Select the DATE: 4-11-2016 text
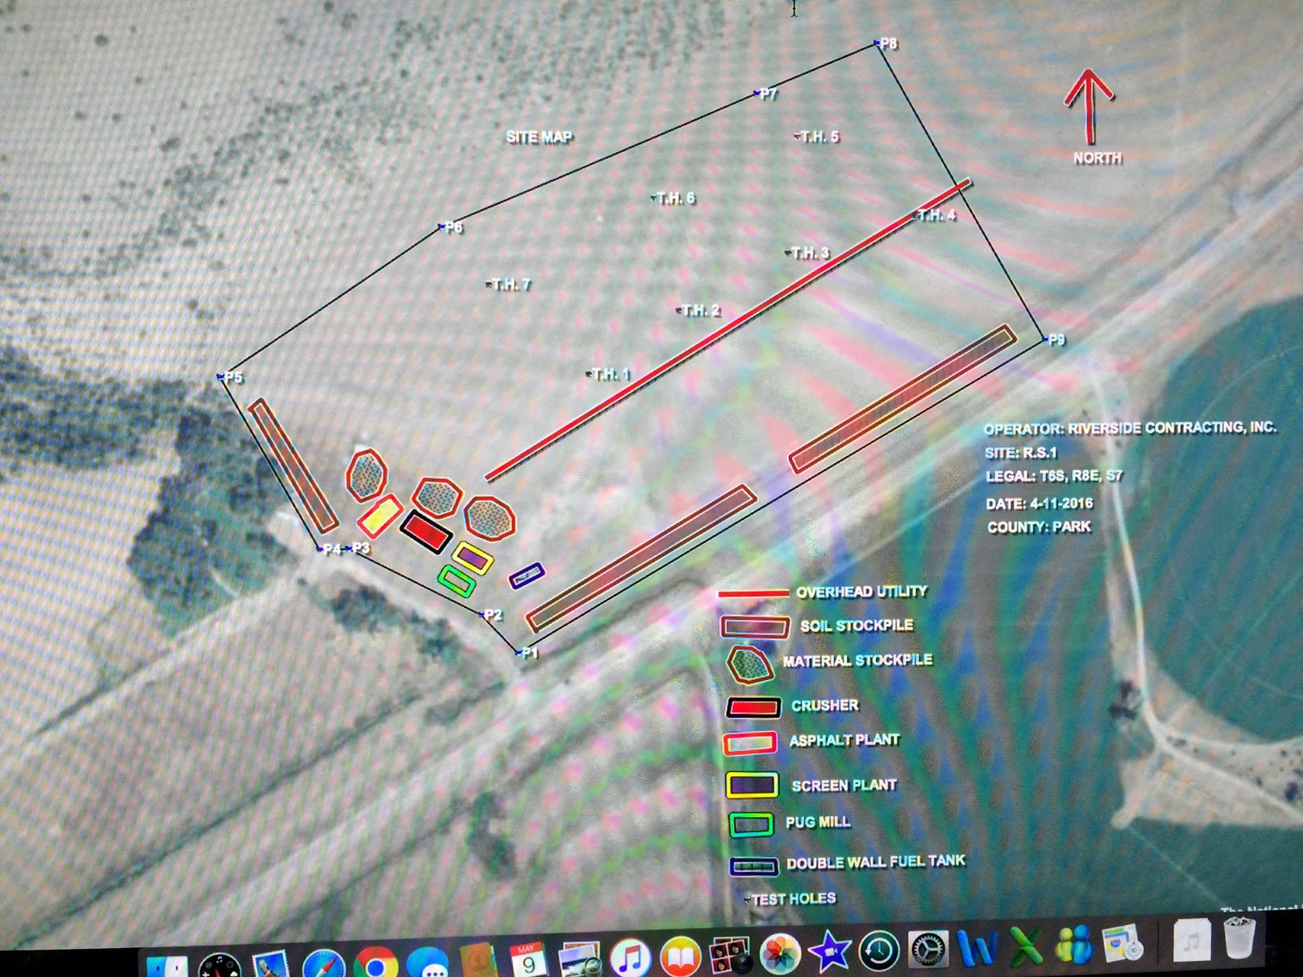1303x977 pixels. (1040, 504)
